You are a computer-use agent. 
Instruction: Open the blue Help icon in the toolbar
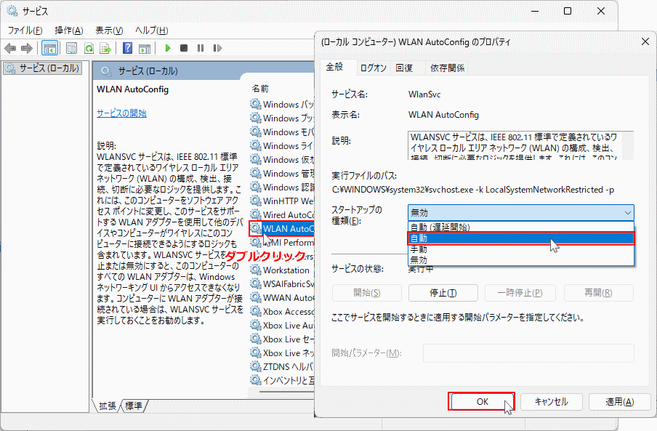point(127,48)
